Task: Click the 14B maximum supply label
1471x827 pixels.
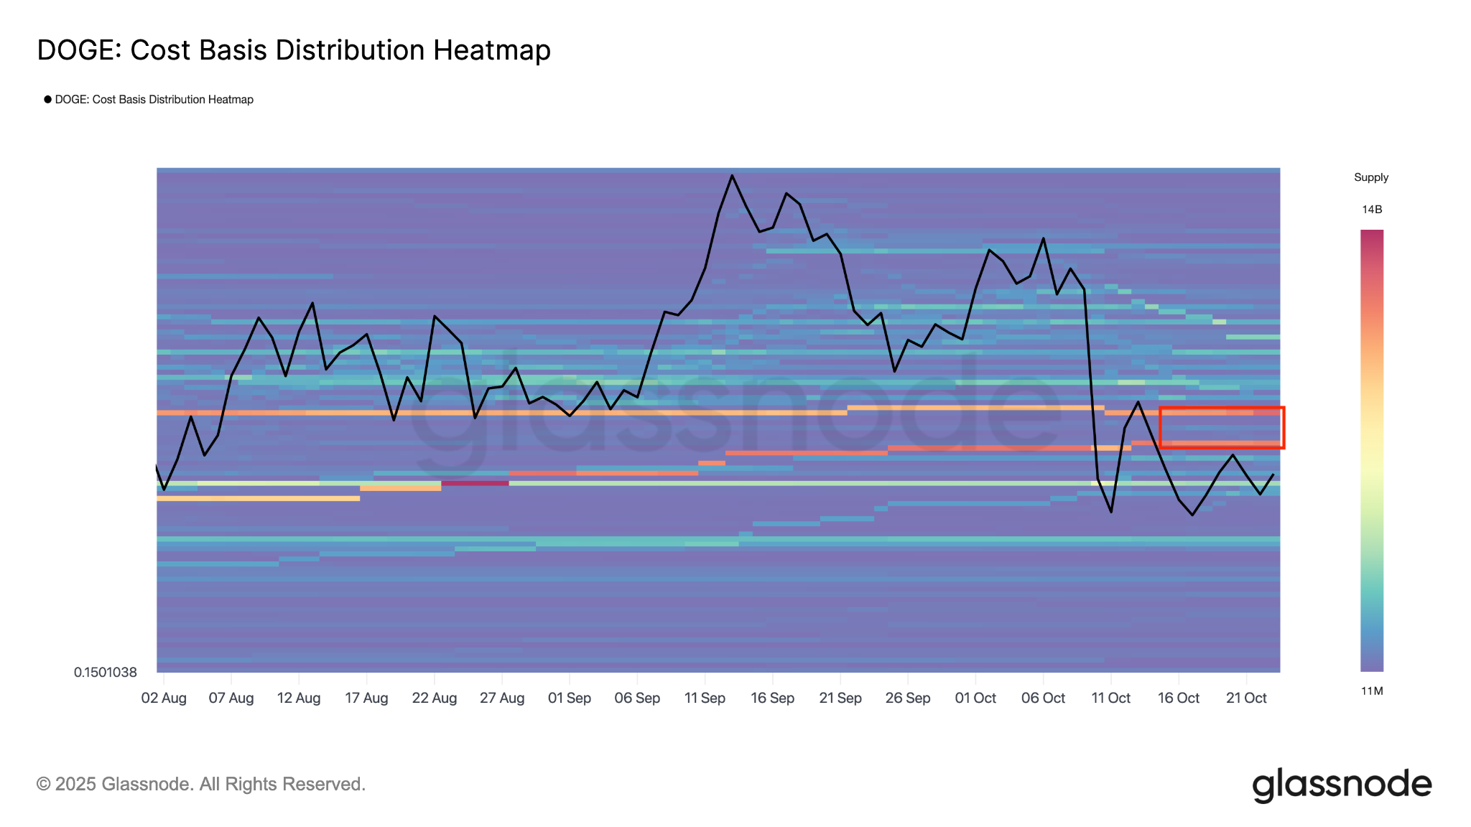Action: 1371,210
